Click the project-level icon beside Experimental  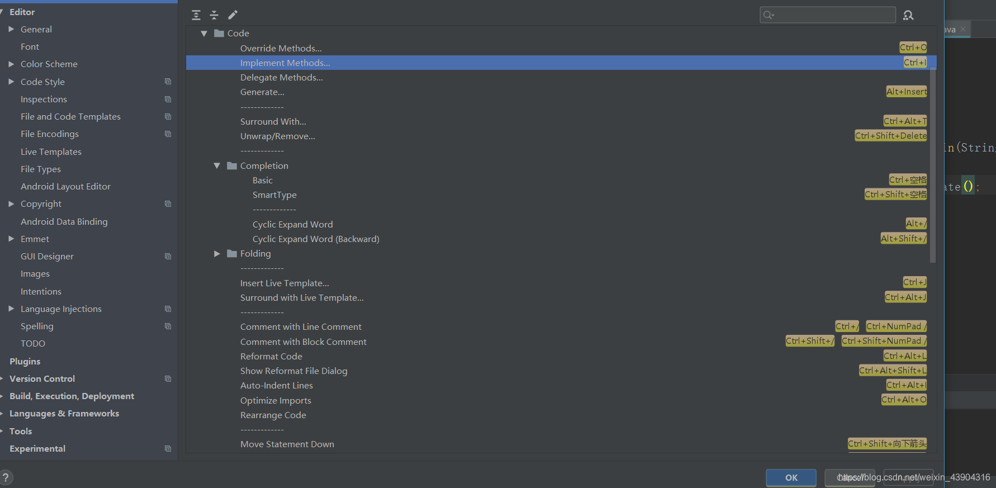coord(168,448)
